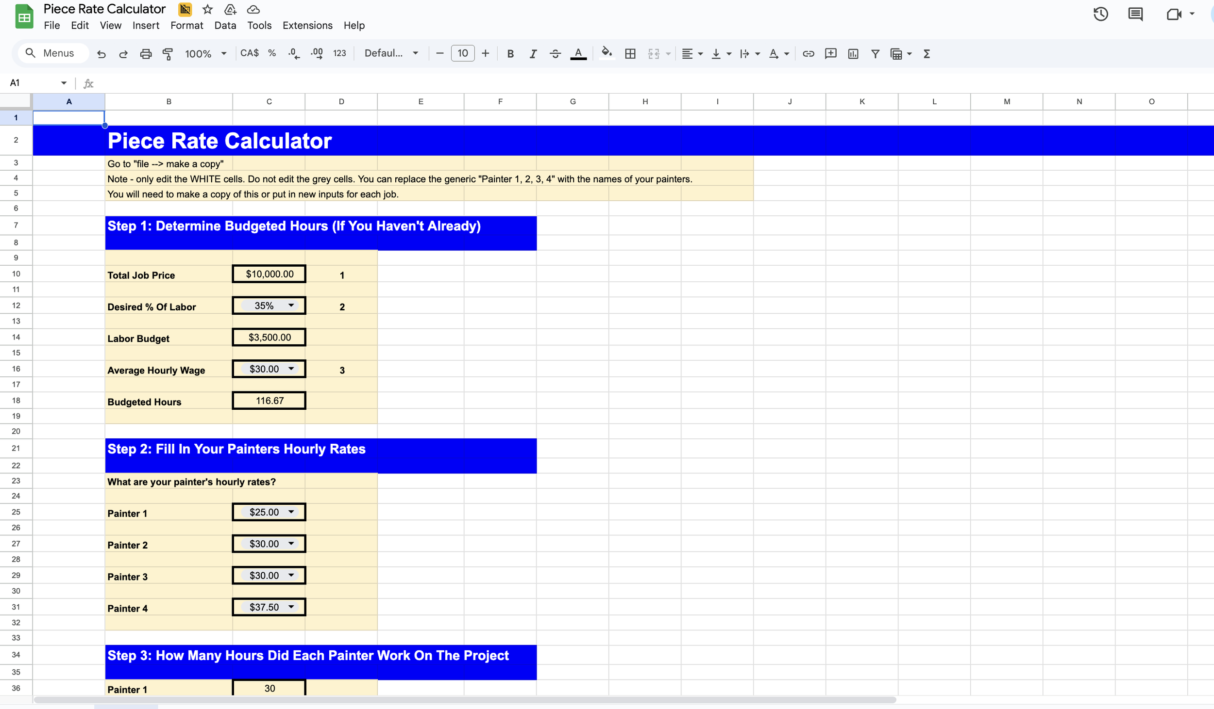The height and width of the screenshot is (709, 1214).
Task: Open the Sheets home logo
Action: click(x=24, y=16)
